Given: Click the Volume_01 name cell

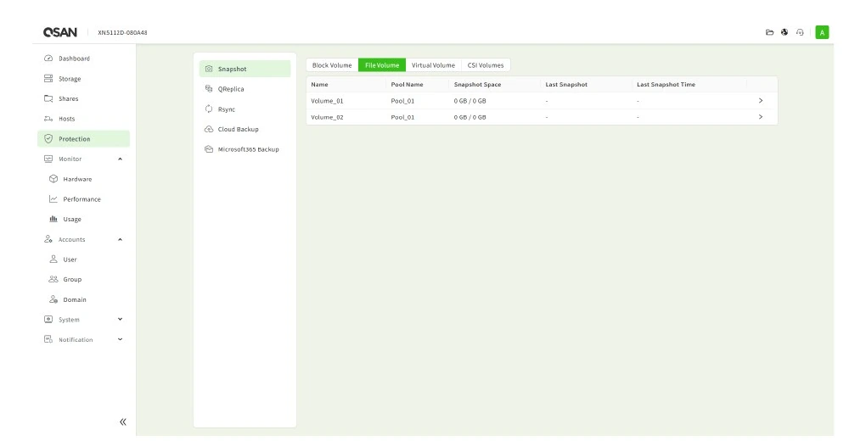Looking at the screenshot, I should pyautogui.click(x=327, y=101).
